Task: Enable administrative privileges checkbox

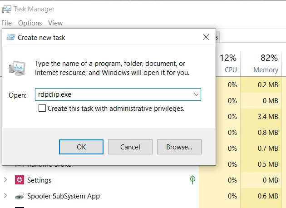Action: [42, 108]
